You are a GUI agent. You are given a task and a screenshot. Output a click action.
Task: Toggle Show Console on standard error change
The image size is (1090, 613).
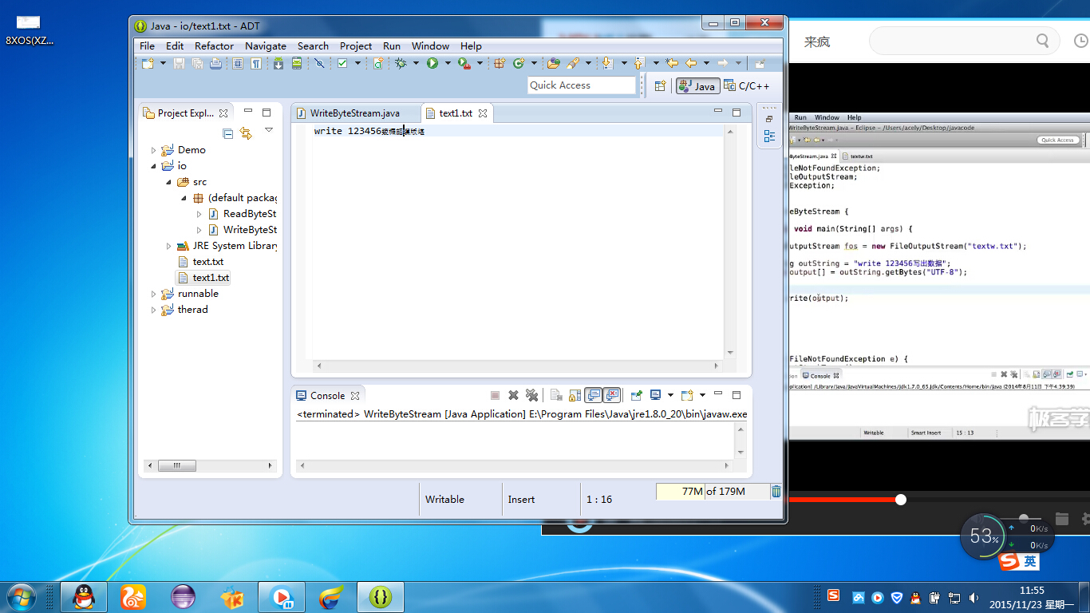click(x=612, y=395)
